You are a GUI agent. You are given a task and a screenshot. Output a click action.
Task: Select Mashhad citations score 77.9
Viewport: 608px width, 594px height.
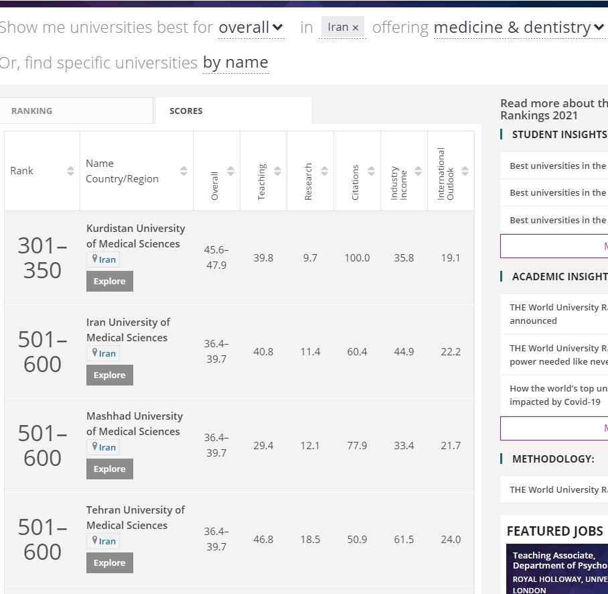[357, 446]
